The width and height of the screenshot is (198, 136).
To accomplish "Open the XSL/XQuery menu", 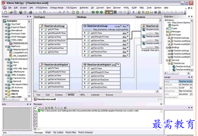I will [x=72, y=8].
